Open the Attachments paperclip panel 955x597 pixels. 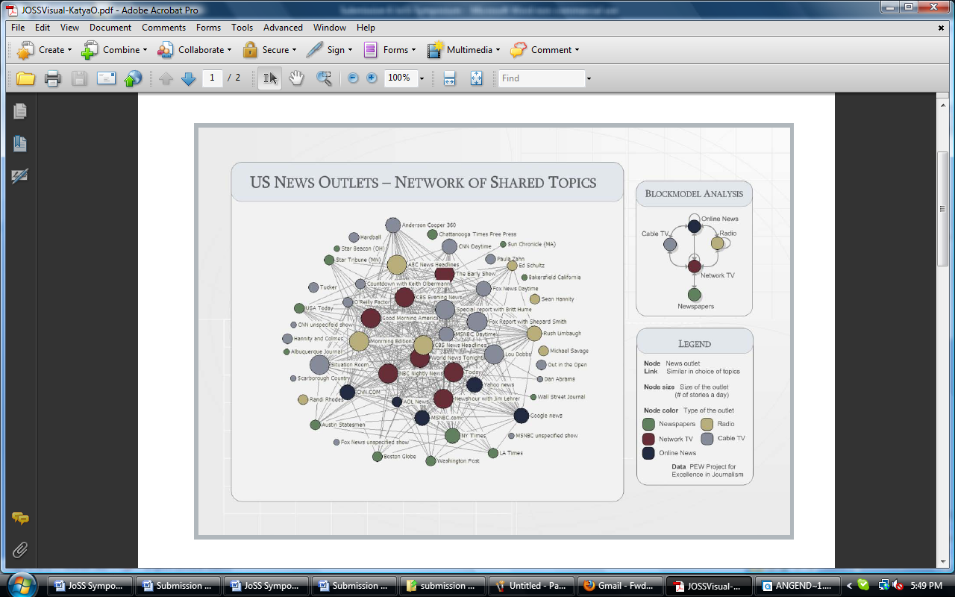[20, 550]
